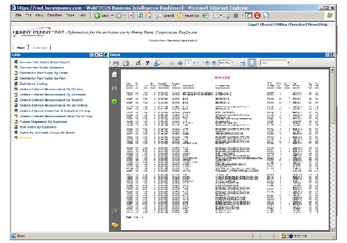
Task: Click the IE Back button
Action: coord(102,15)
